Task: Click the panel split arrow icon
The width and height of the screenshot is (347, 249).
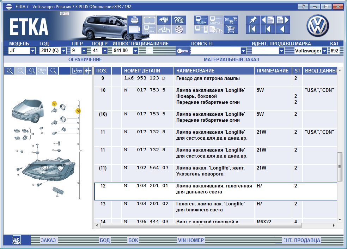Action: pyautogui.click(x=88, y=71)
